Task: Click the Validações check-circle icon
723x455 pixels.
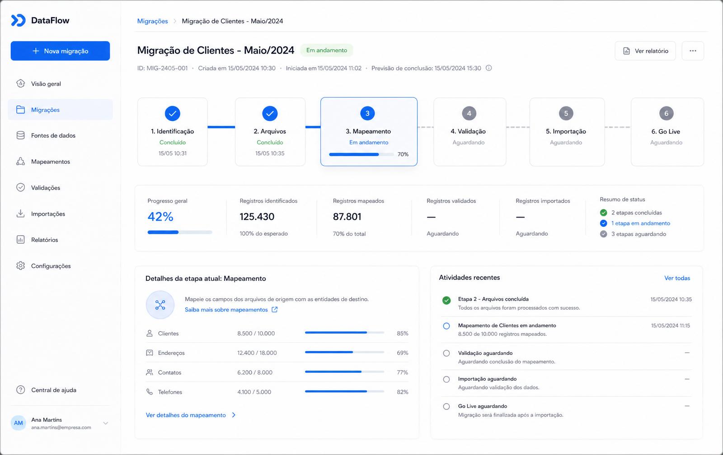Action: pos(20,187)
